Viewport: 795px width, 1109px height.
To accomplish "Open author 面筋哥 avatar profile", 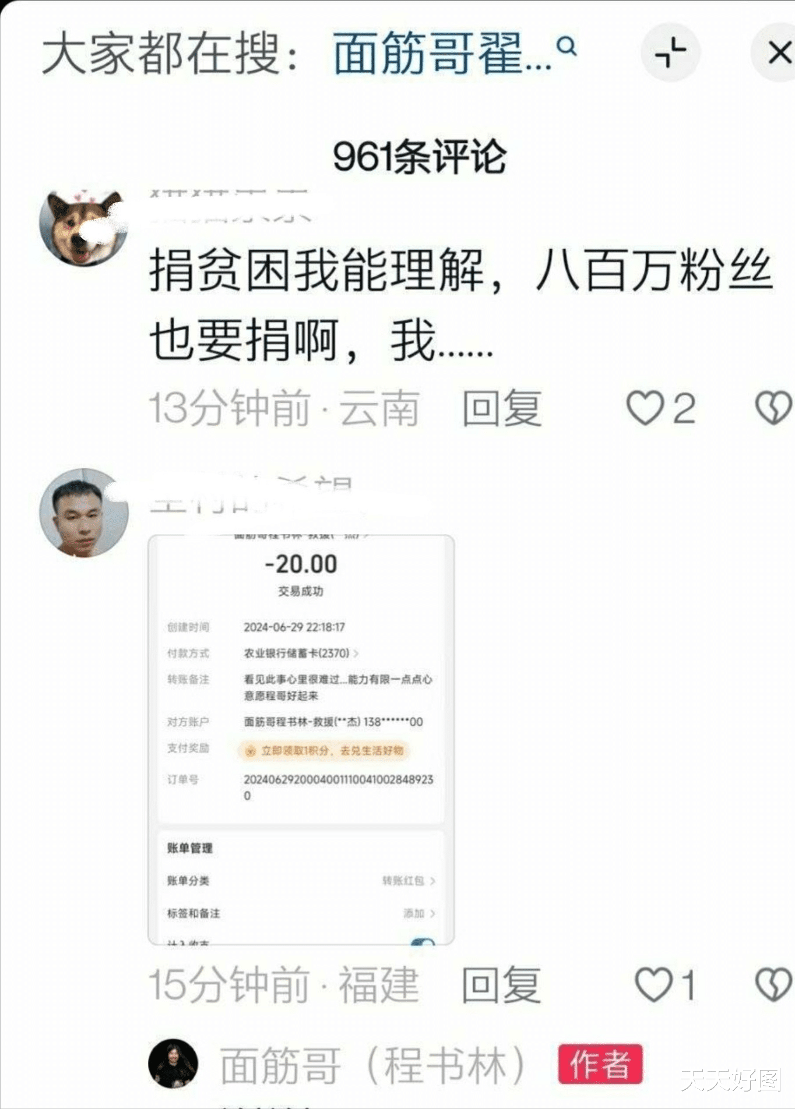I will (173, 1063).
